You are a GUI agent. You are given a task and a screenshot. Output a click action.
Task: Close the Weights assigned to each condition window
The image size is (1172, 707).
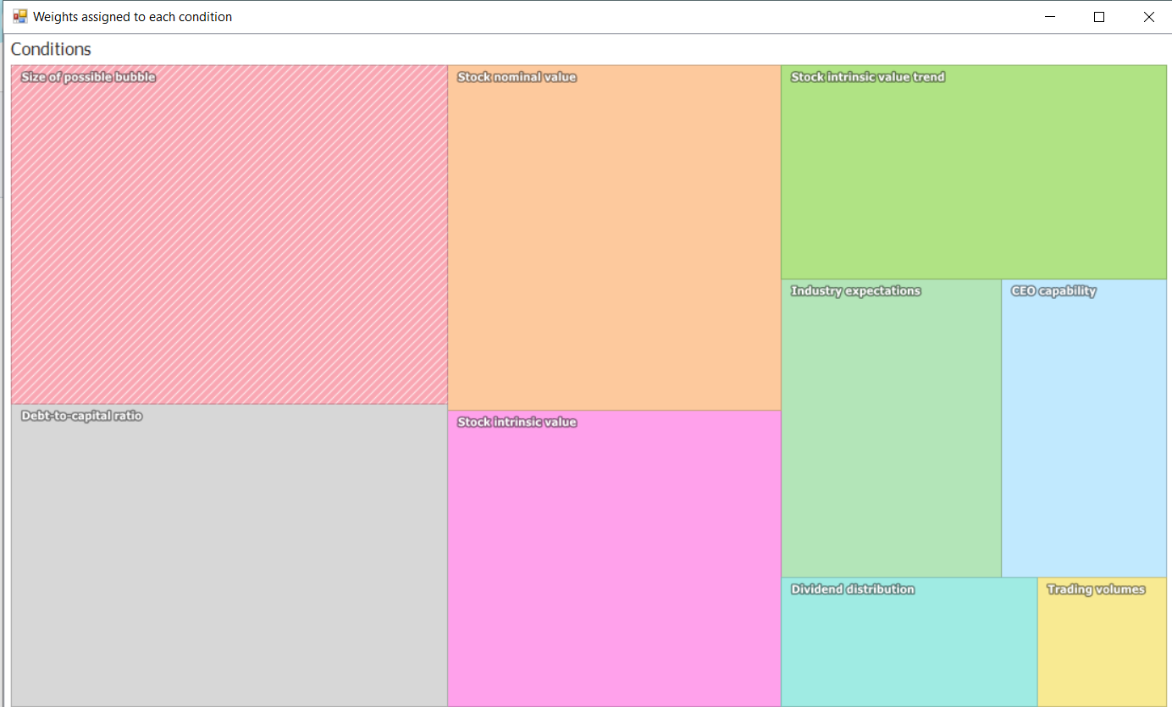(1148, 17)
